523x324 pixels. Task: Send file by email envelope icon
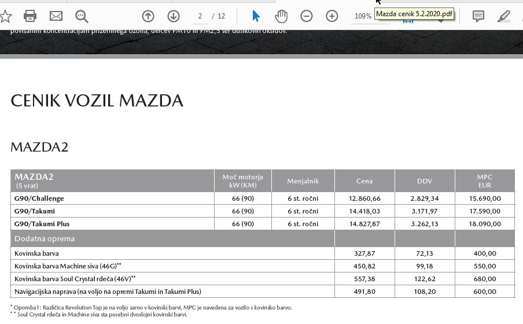pyautogui.click(x=56, y=16)
